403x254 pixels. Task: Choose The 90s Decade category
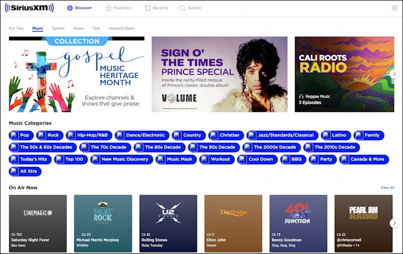214,147
